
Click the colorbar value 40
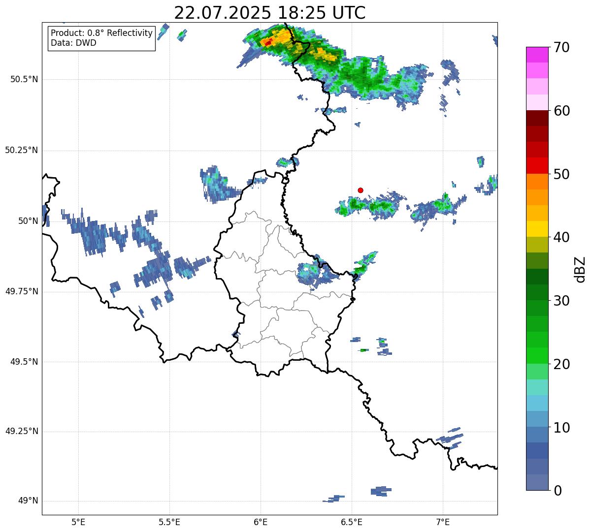(561, 237)
